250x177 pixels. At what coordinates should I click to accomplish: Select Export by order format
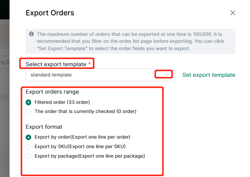[28, 137]
